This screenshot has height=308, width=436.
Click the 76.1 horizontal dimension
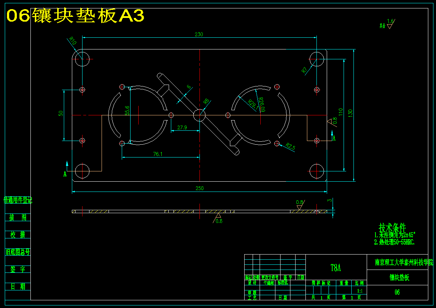pyautogui.click(x=158, y=154)
